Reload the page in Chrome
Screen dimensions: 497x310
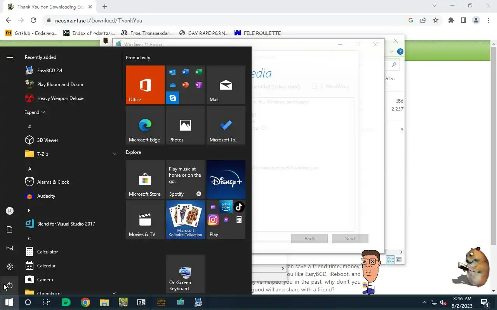coord(33,21)
